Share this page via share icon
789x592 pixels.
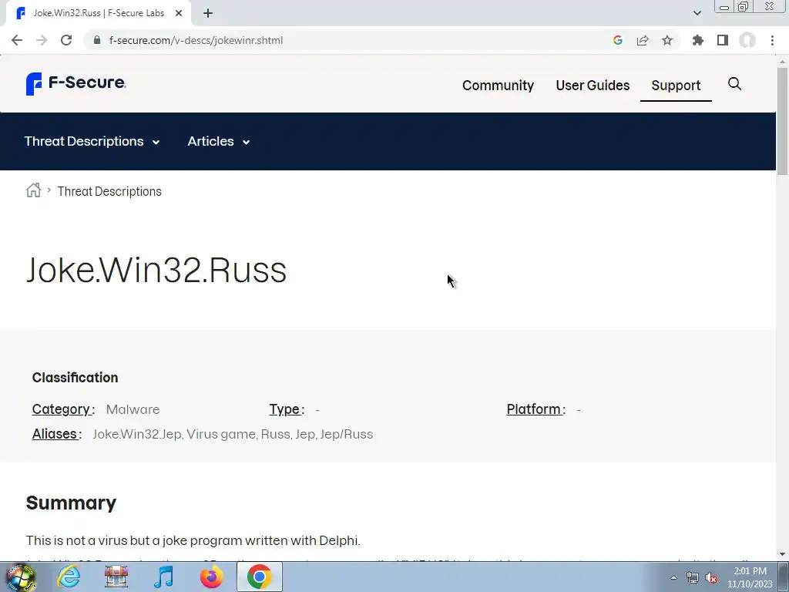(x=643, y=40)
